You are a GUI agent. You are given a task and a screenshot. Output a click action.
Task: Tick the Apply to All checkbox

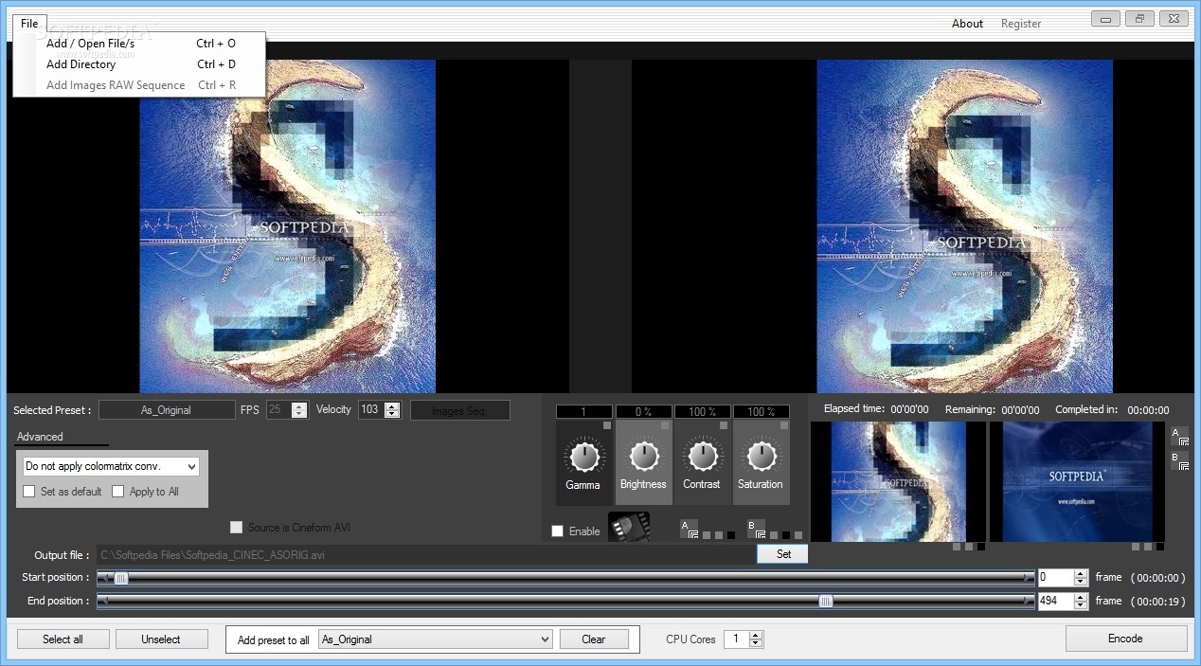click(x=118, y=492)
